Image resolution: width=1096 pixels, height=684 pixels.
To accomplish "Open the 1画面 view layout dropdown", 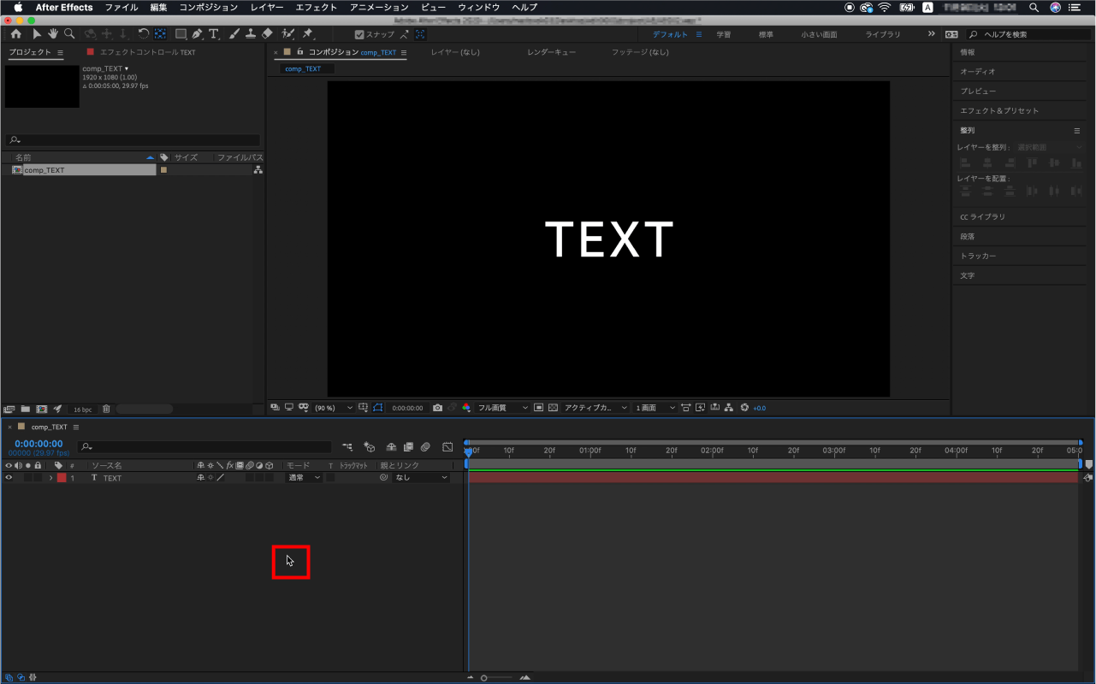I will click(655, 408).
